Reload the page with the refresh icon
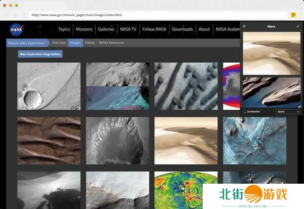Viewport: 304px width, 209px height. 23,15
